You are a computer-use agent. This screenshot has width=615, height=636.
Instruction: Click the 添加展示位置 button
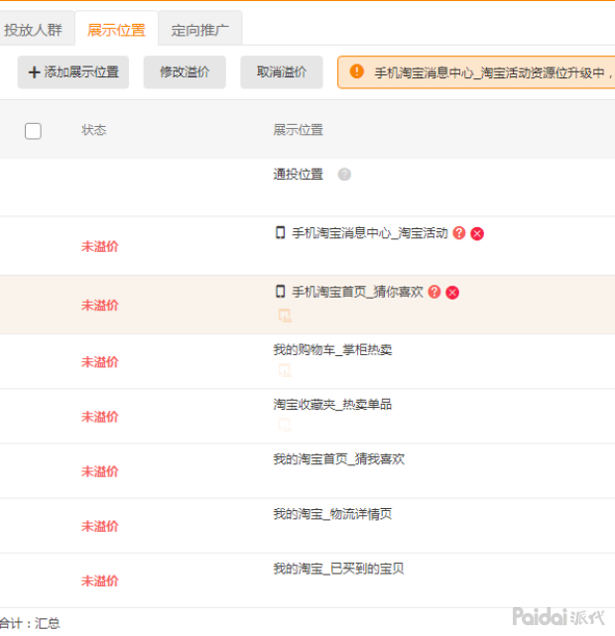tap(73, 72)
